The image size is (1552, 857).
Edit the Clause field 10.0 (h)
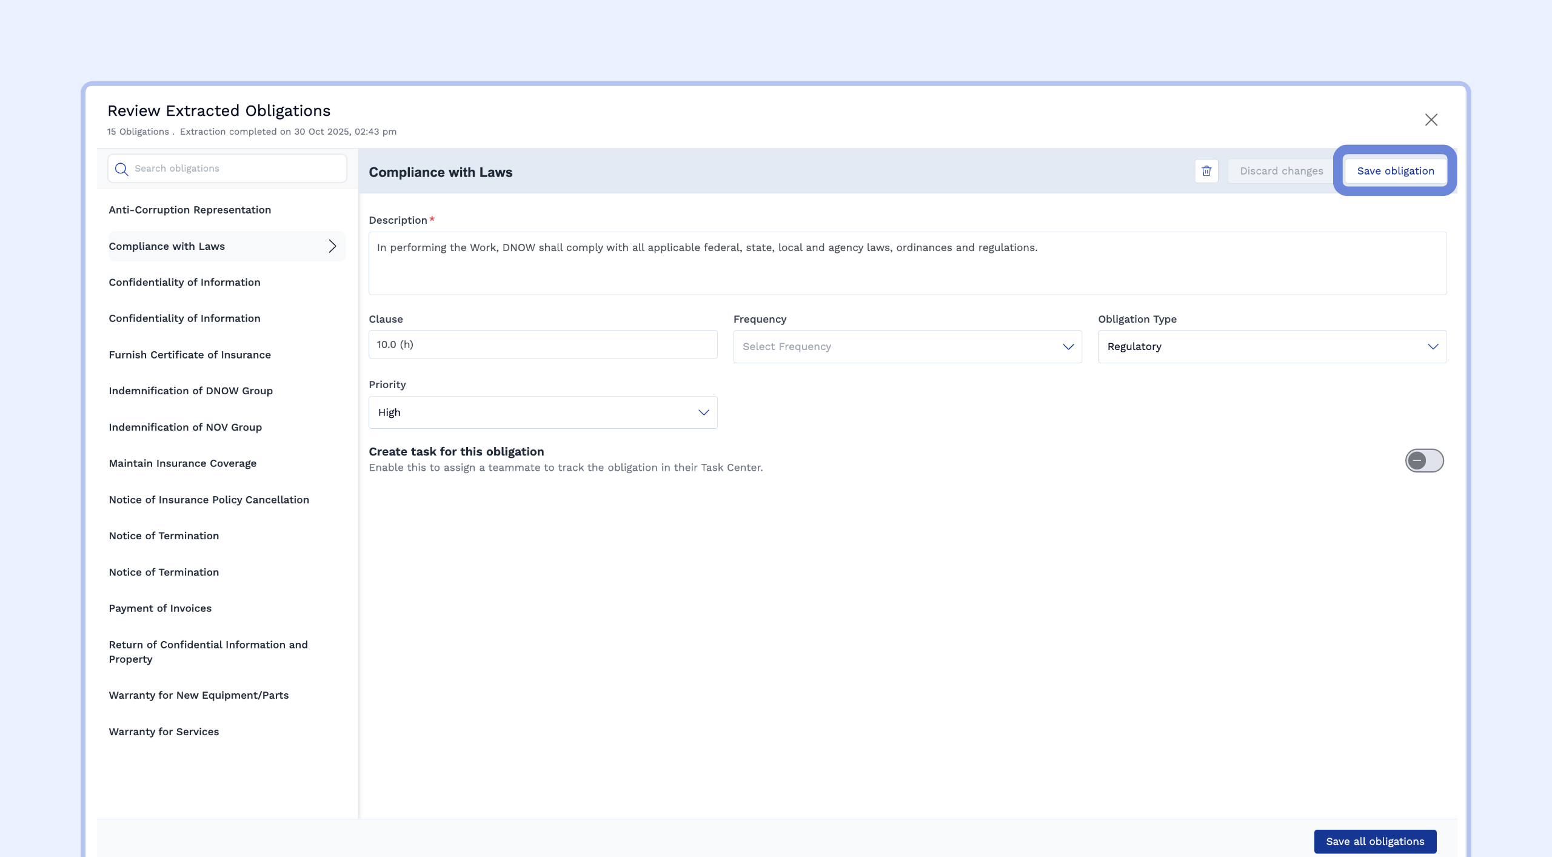point(543,344)
